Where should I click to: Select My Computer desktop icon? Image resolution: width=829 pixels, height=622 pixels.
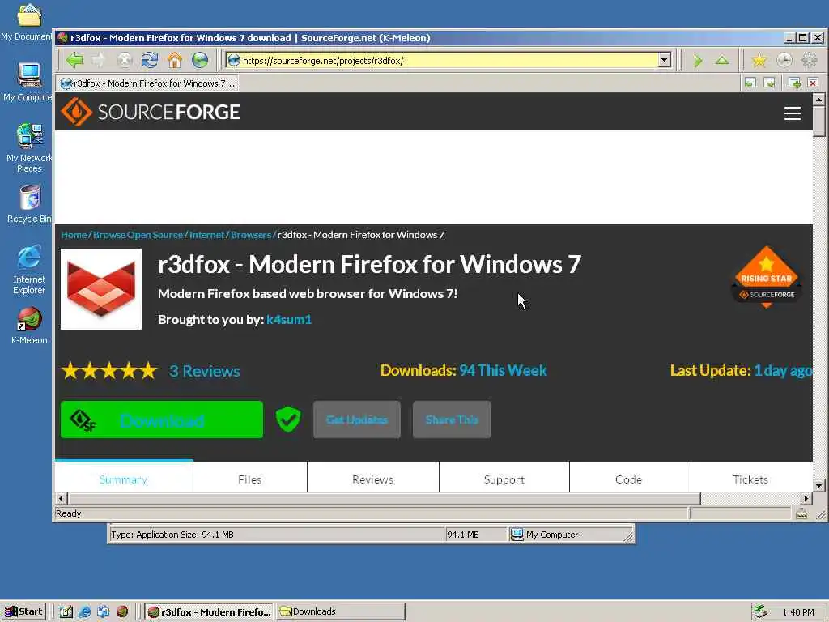pyautogui.click(x=28, y=82)
